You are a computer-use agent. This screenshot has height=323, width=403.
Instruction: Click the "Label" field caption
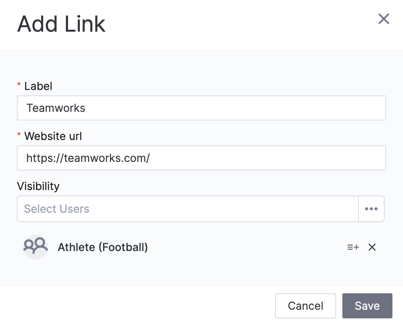coord(38,86)
